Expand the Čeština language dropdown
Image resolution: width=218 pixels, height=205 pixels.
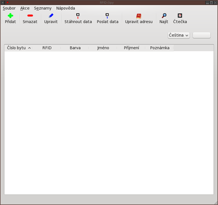pyautogui.click(x=179, y=35)
